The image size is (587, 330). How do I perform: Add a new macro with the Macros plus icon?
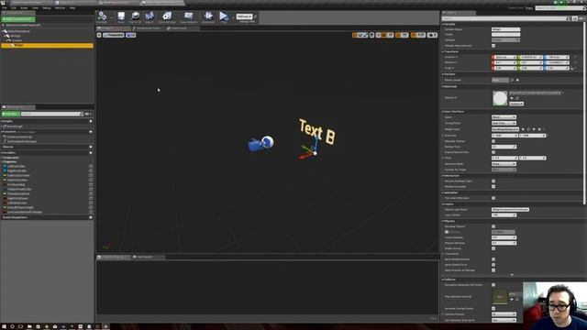[x=91, y=147]
